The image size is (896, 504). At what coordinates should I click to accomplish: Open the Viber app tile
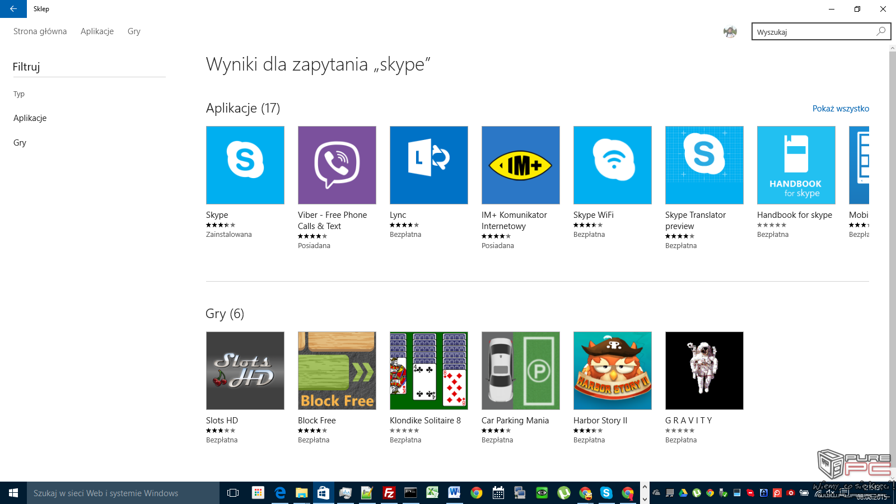click(x=337, y=165)
